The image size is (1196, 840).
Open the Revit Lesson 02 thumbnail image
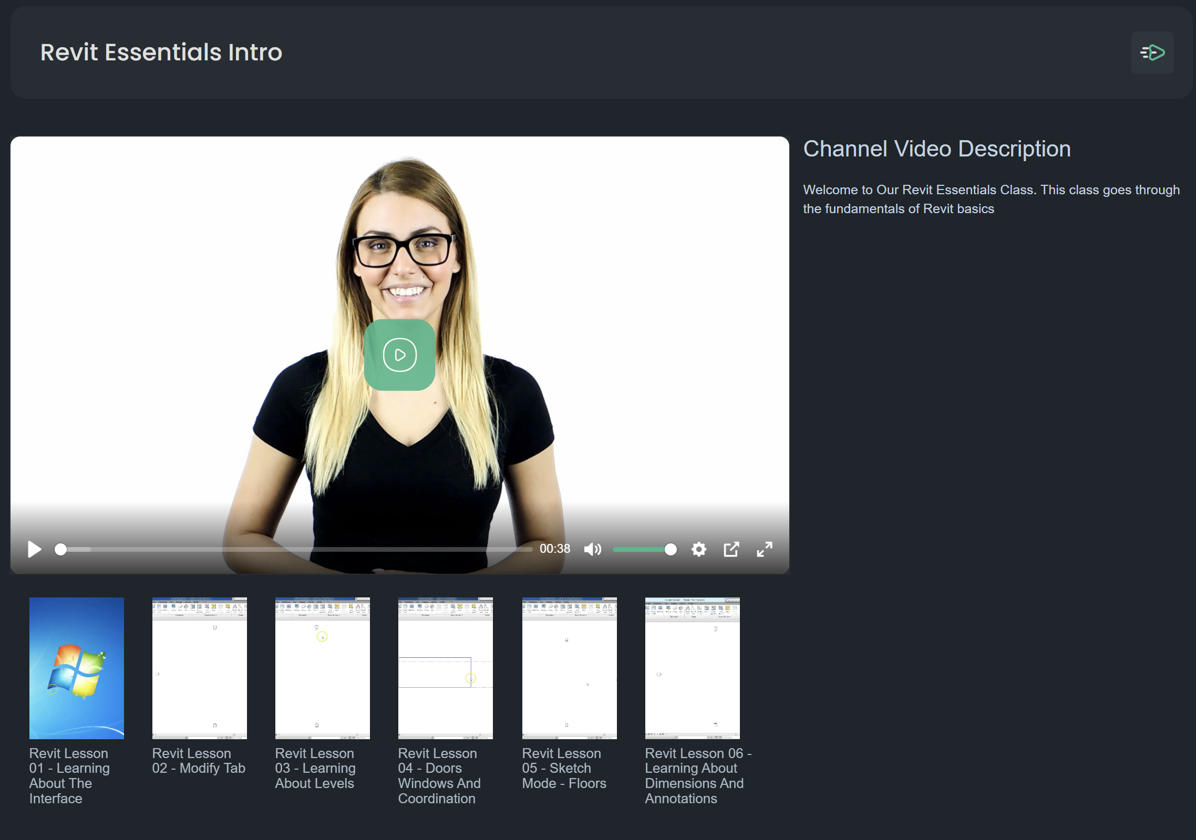tap(199, 668)
